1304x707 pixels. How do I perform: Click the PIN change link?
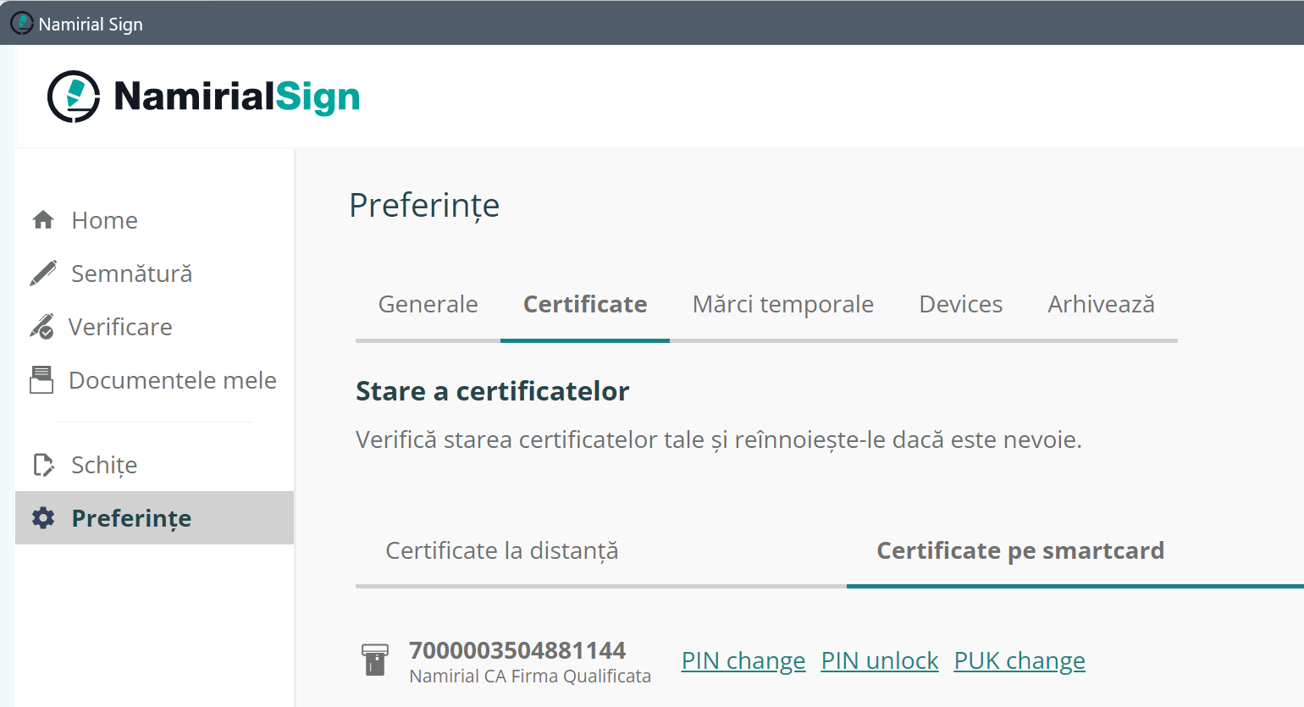coord(743,660)
